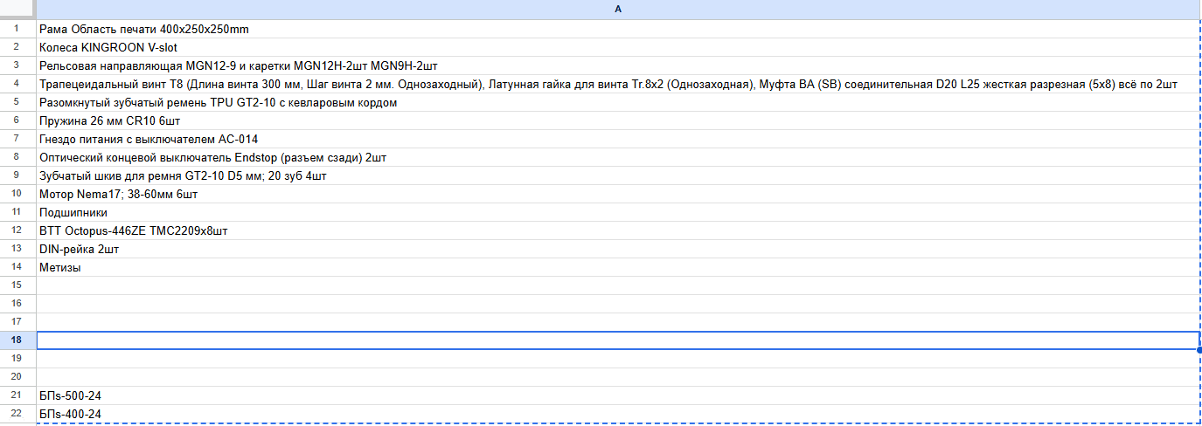
Task: Select the Трапецеидальный винт T8 cell
Action: (x=608, y=84)
